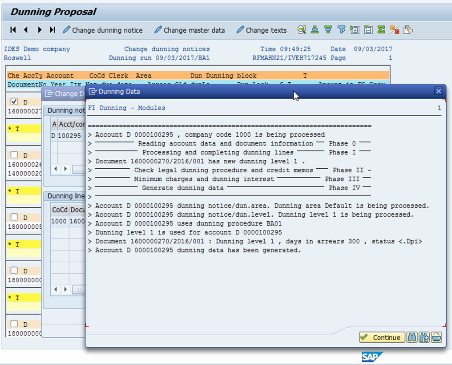Click green Sigma total icon
The width and height of the screenshot is (452, 365).
point(381,30)
